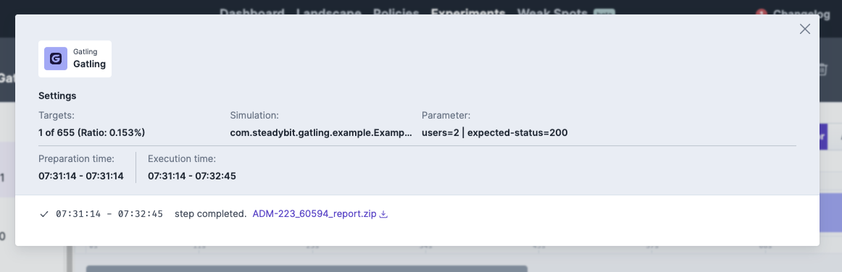Click the gray timeline bar below the dialog
This screenshot has height=272, width=842.
[307, 269]
